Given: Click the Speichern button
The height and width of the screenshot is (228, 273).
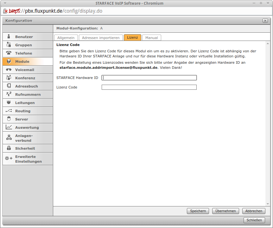Looking at the screenshot, I should click(198, 211).
